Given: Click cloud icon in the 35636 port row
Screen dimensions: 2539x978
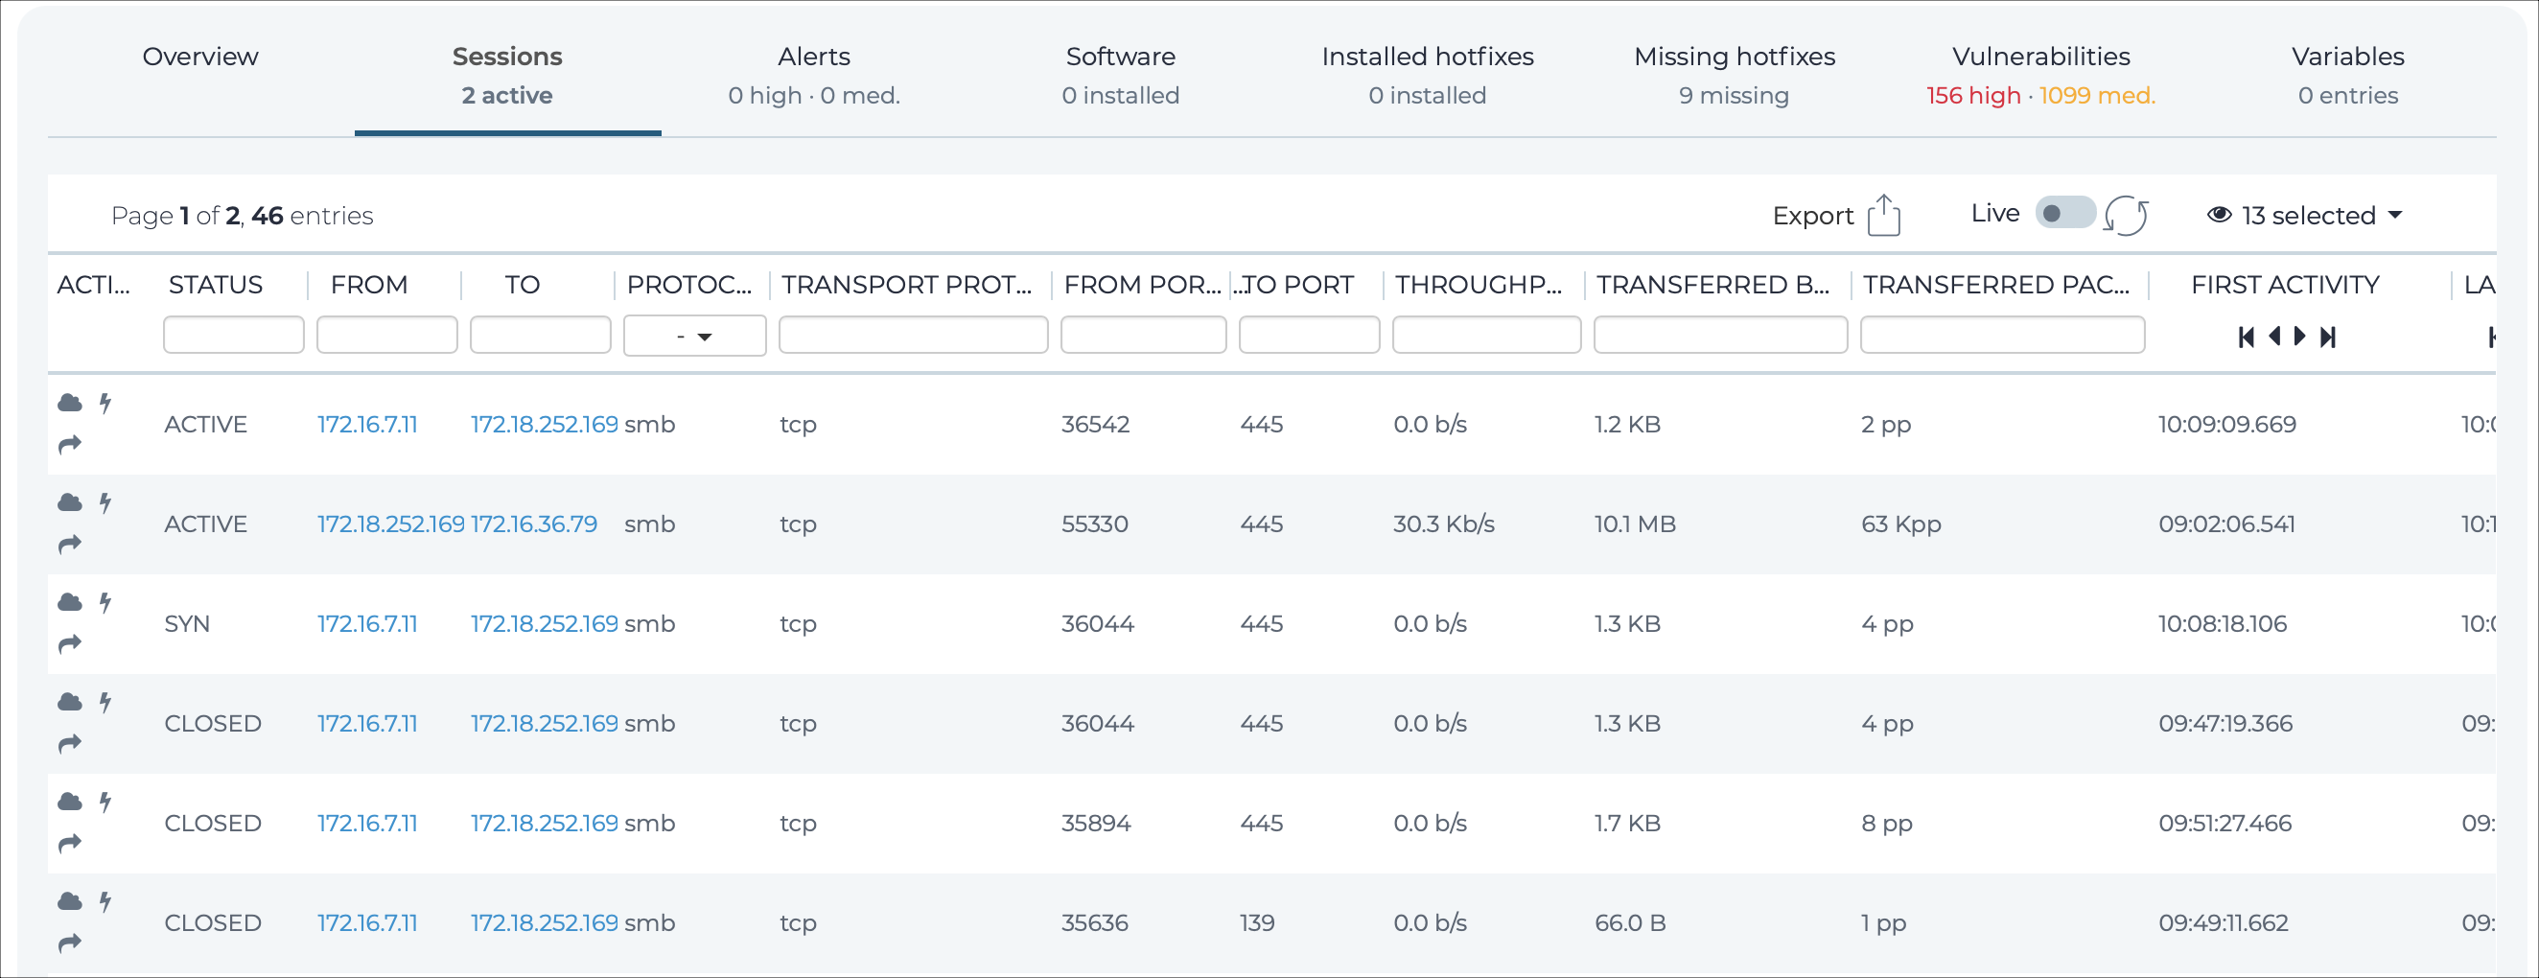Looking at the screenshot, I should [70, 900].
